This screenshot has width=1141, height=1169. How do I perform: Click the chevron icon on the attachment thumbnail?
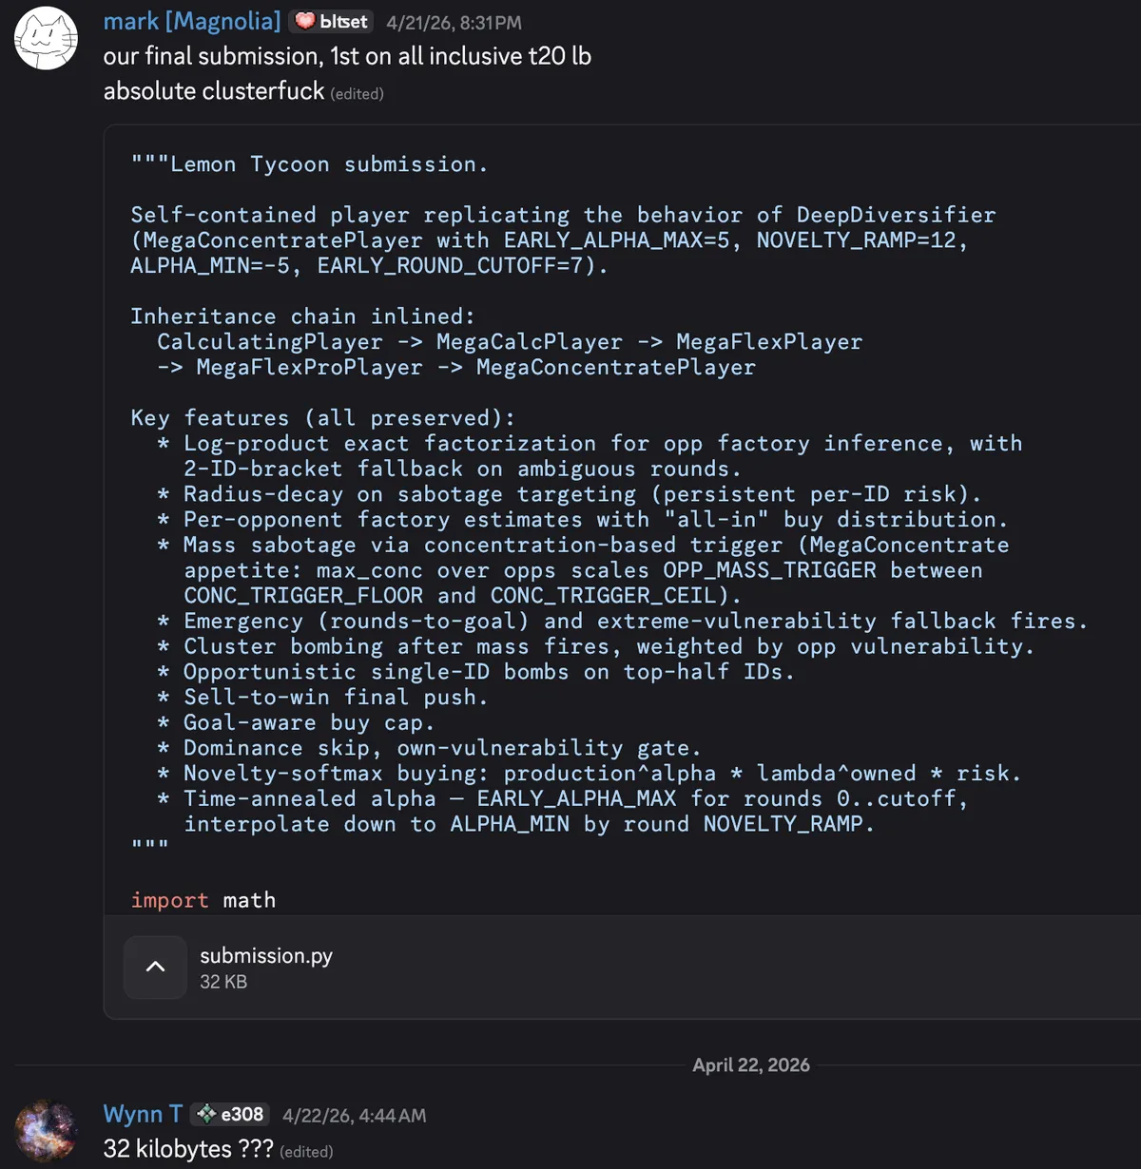coord(155,967)
